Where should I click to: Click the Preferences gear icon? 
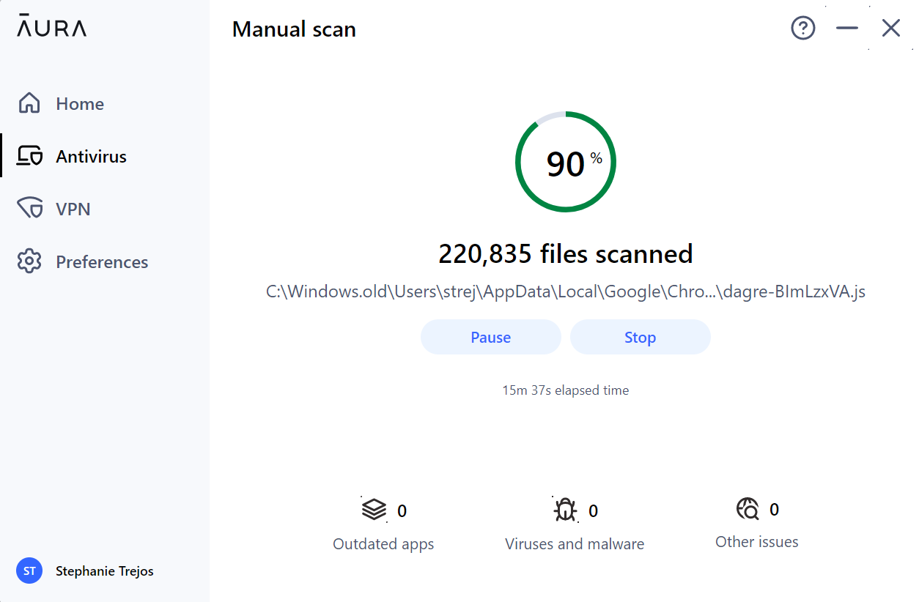click(29, 261)
